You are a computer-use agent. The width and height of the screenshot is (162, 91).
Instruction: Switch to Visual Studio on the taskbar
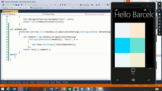tap(20, 89)
